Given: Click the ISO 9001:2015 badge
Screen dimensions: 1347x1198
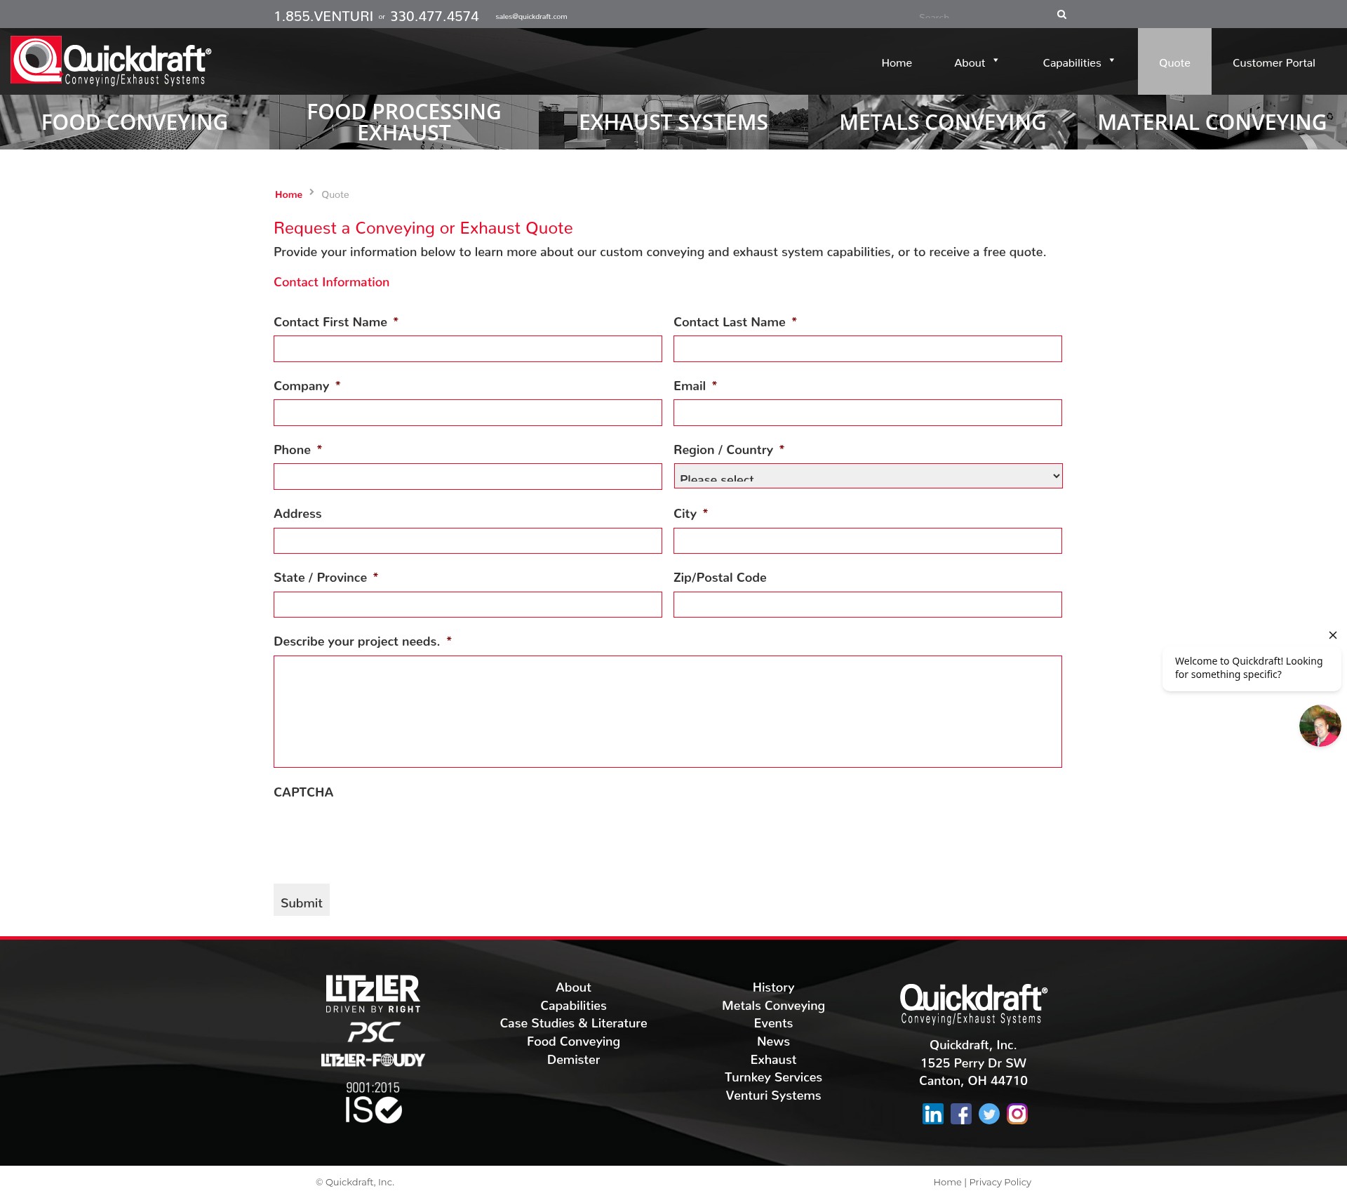Looking at the screenshot, I should [373, 1103].
